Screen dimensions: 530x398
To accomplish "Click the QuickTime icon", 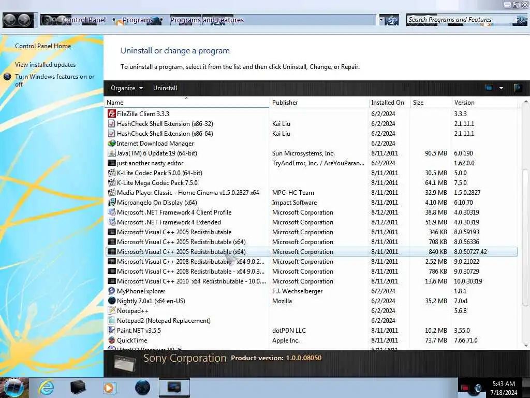I will [112, 340].
